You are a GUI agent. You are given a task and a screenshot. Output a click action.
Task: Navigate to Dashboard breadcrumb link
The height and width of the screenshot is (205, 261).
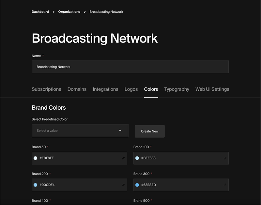pos(40,12)
